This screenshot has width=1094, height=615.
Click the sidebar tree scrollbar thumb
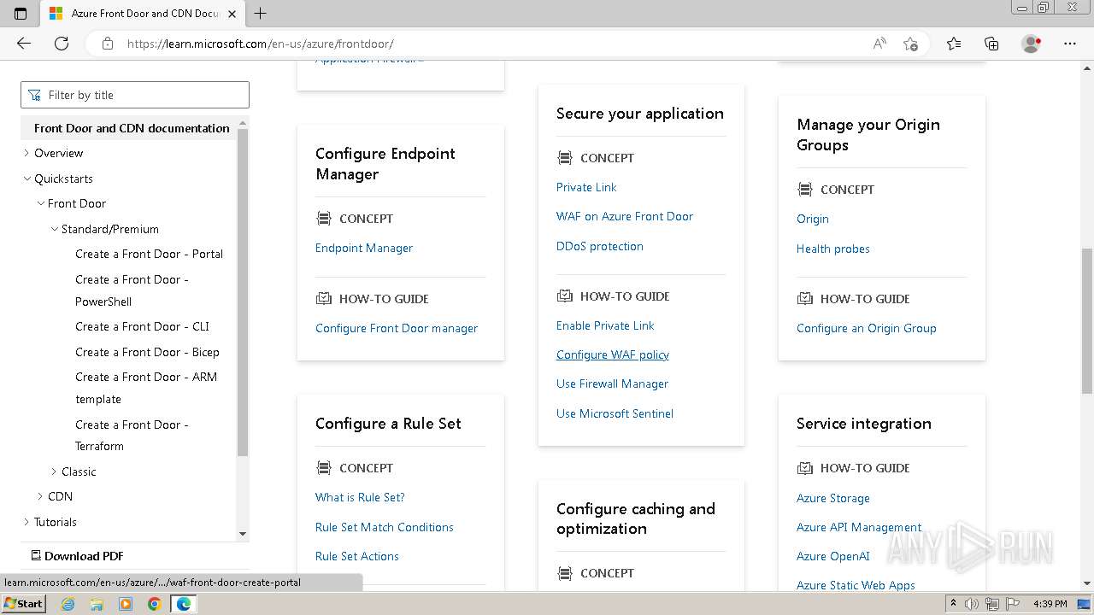point(243,292)
